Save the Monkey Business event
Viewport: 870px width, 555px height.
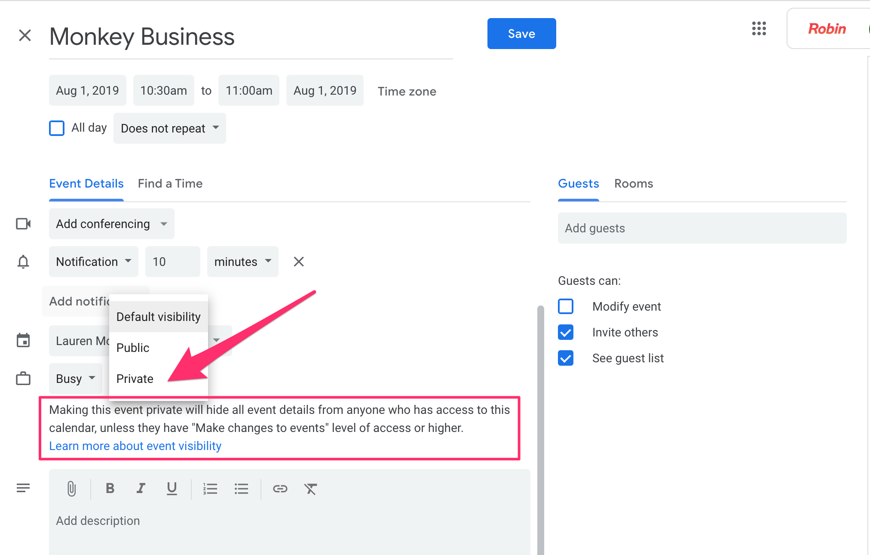pos(522,34)
